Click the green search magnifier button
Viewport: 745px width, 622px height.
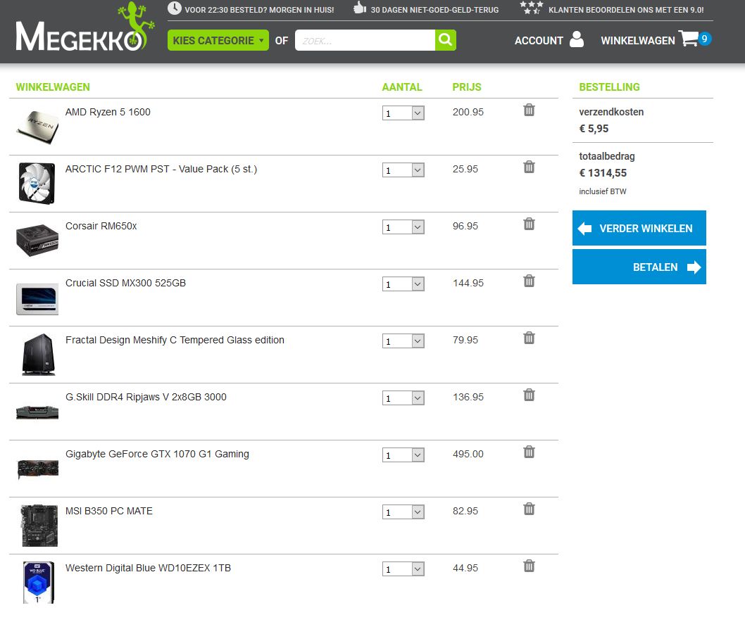pyautogui.click(x=445, y=40)
